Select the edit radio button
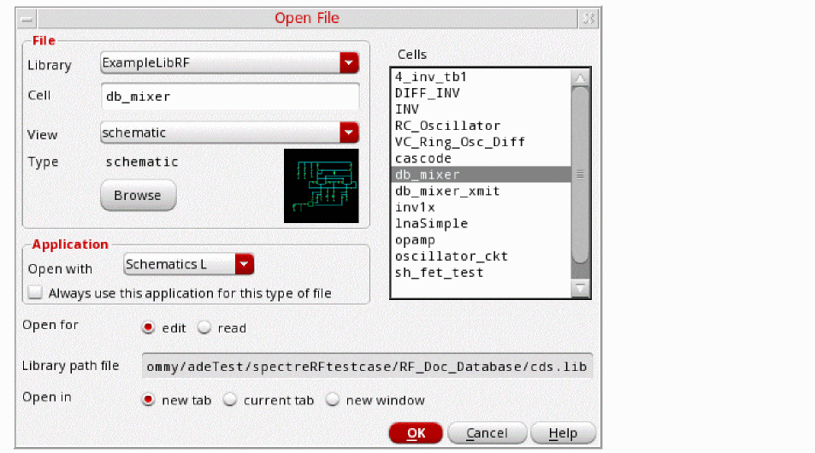The width and height of the screenshot is (815, 453). (x=148, y=328)
